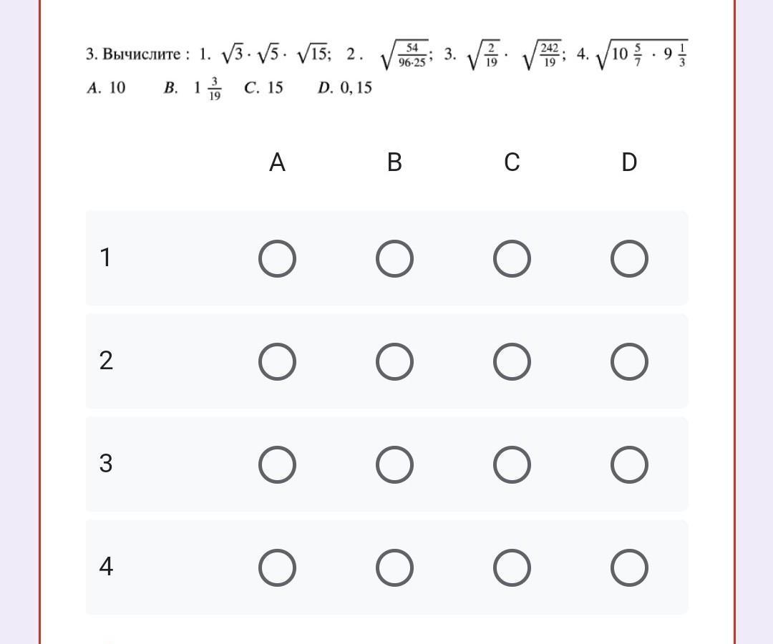This screenshot has width=773, height=644.
Task: Click the question 3 math expression image
Action: [x=387, y=69]
